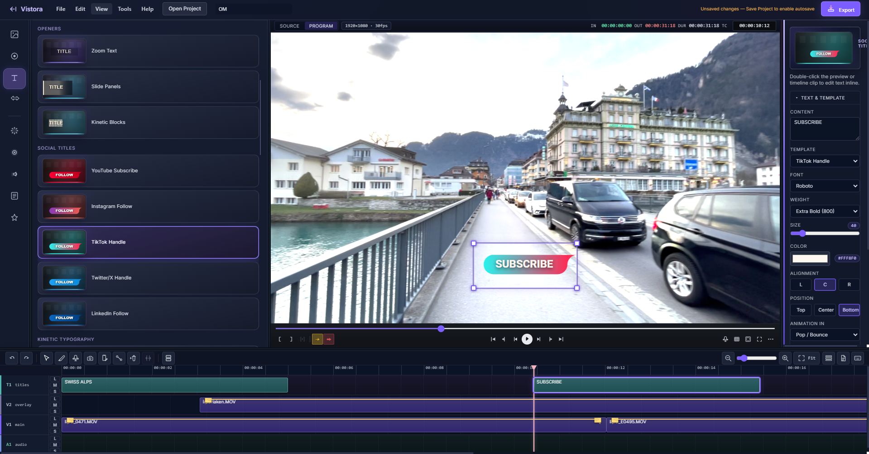Viewport: 869px width, 454px height.
Task: Solo the V2 overlay track
Action: 55,411
